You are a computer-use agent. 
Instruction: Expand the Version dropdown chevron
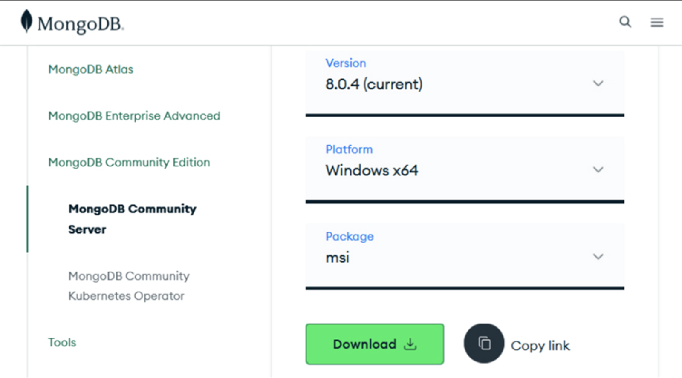pyautogui.click(x=598, y=83)
